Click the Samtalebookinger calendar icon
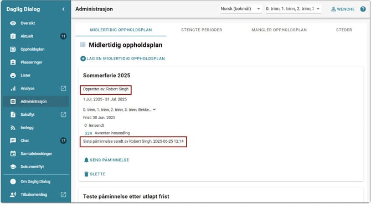 (13, 154)
